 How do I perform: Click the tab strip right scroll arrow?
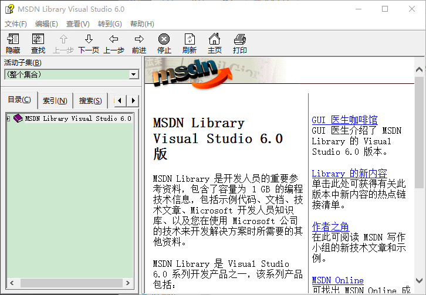tap(133, 101)
